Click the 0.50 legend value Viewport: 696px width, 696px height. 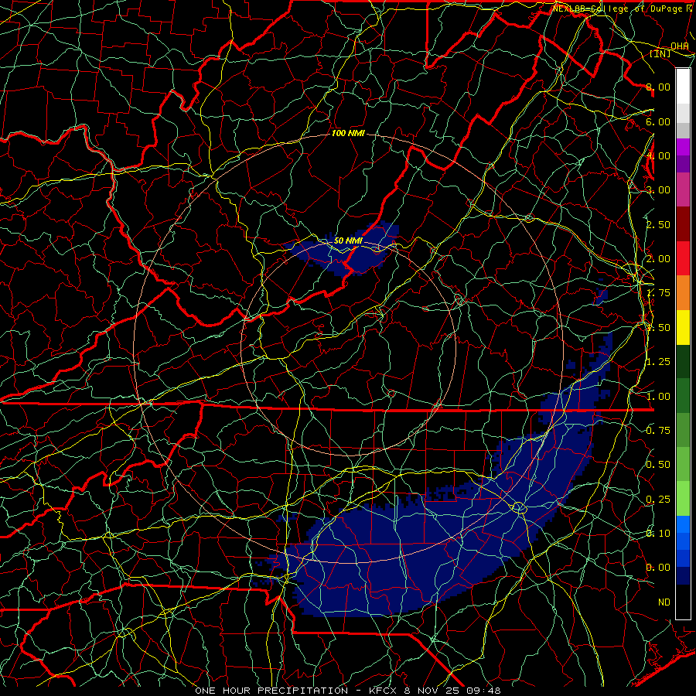click(658, 465)
